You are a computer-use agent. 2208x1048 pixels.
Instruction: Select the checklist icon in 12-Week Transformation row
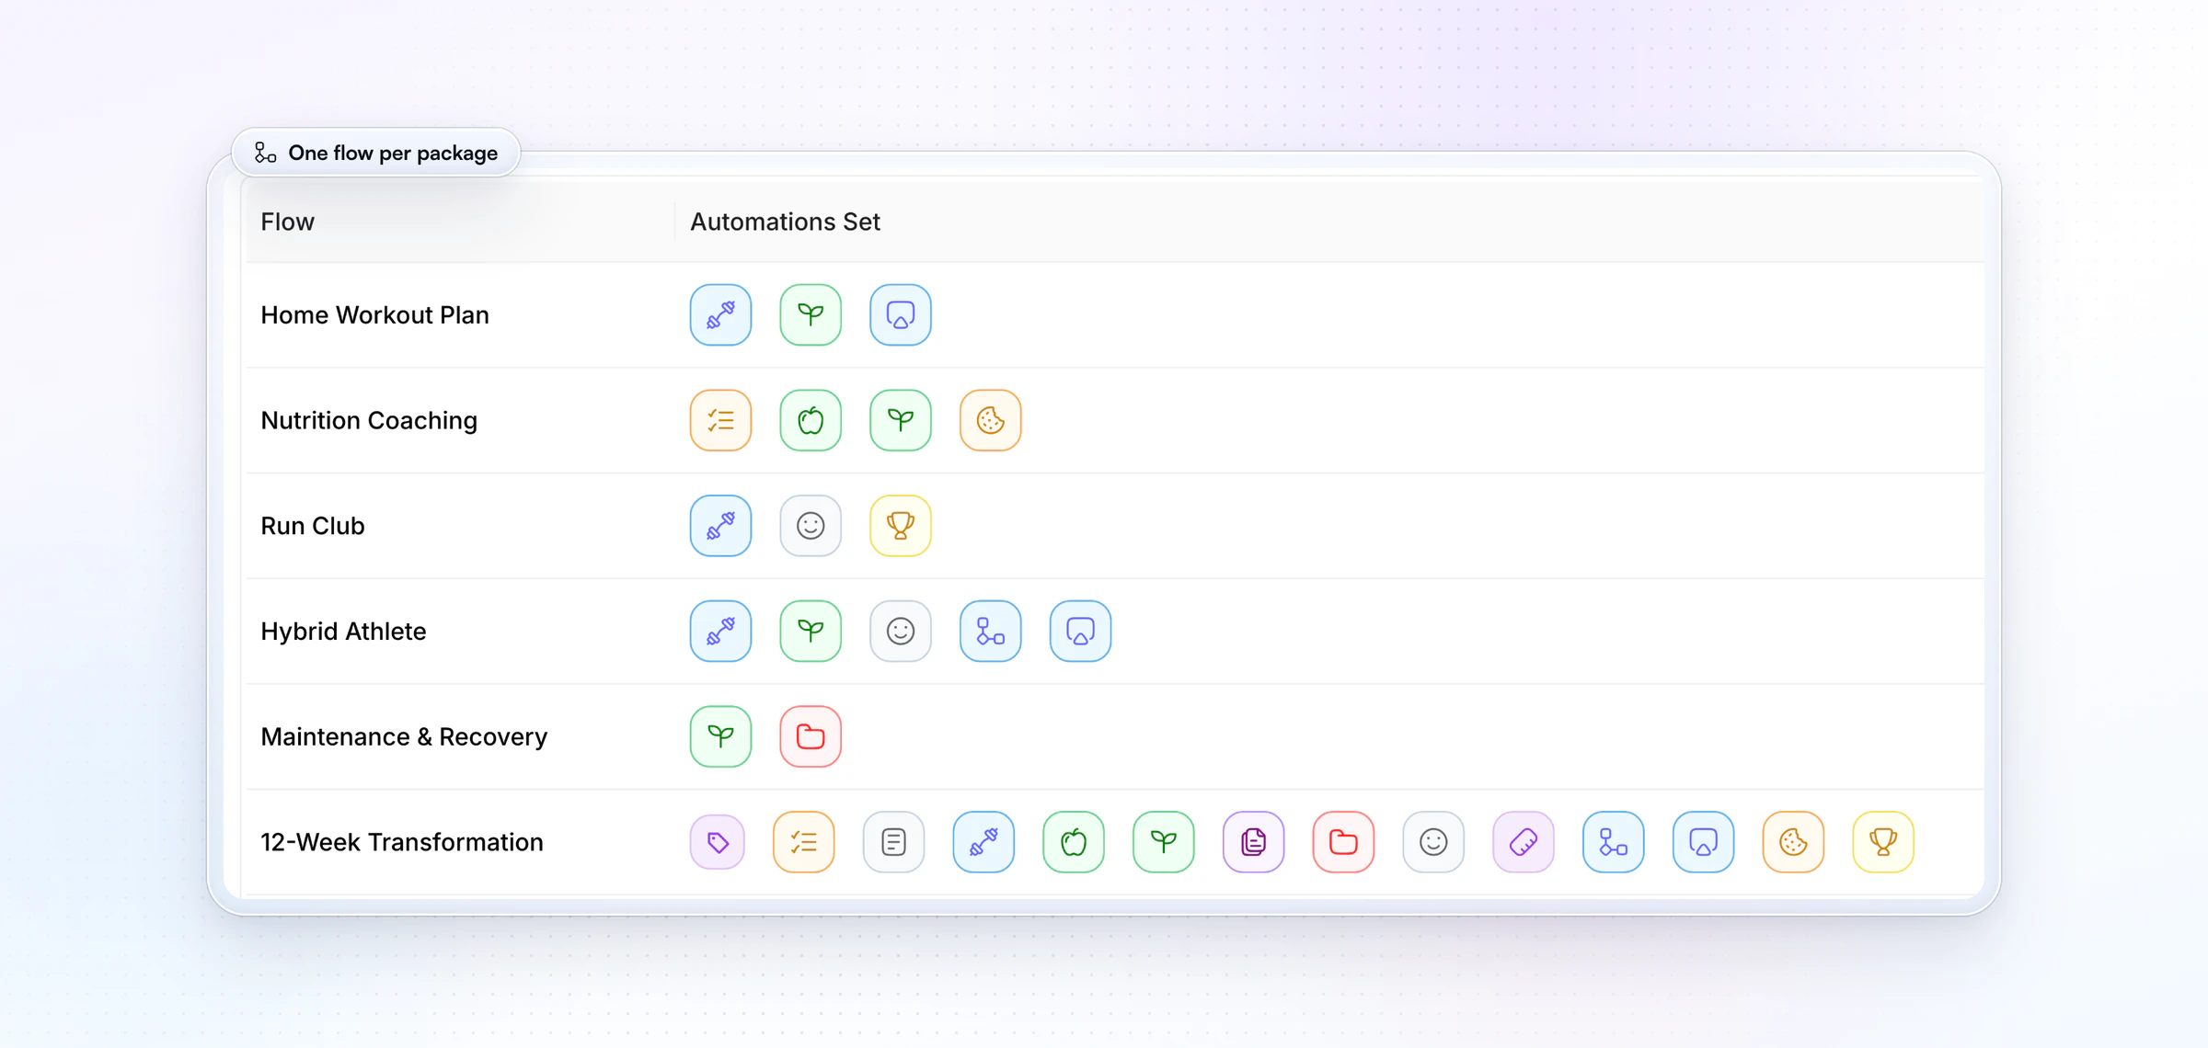tap(804, 842)
